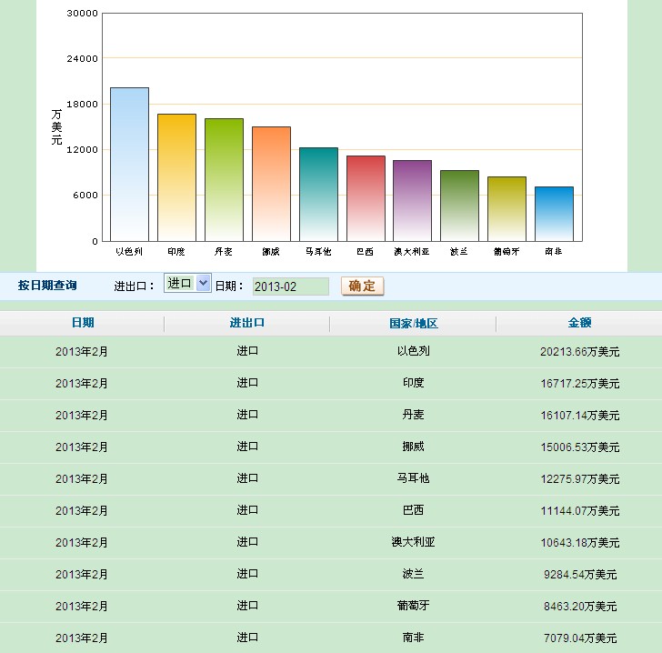Click the red 巴西 chart bar

tap(366, 198)
